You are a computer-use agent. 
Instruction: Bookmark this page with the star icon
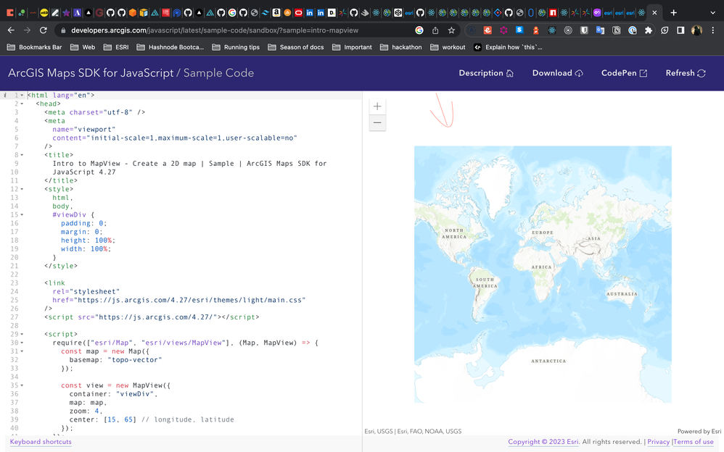pyautogui.click(x=451, y=30)
